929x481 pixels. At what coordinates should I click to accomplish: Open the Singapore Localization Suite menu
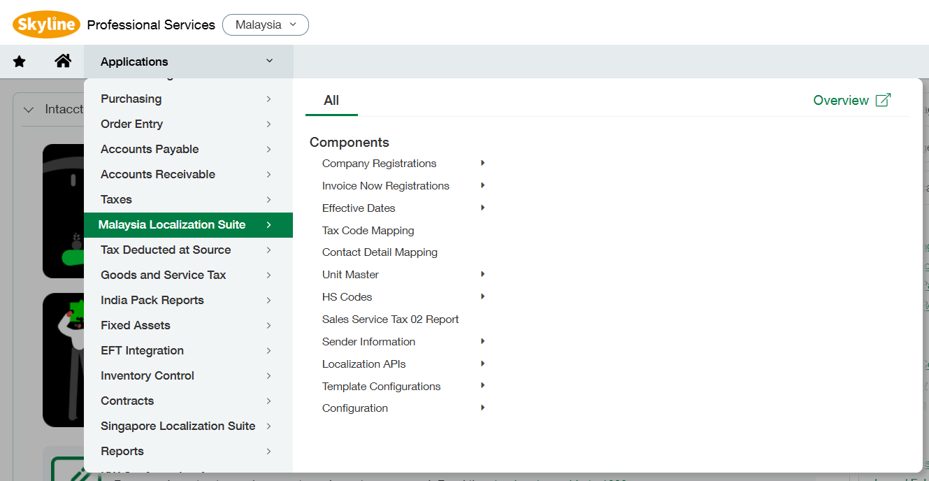pyautogui.click(x=178, y=425)
